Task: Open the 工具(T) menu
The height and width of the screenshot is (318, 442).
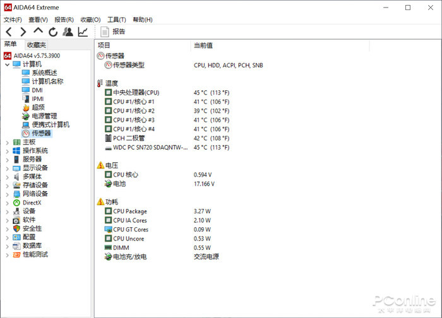Action: 117,20
